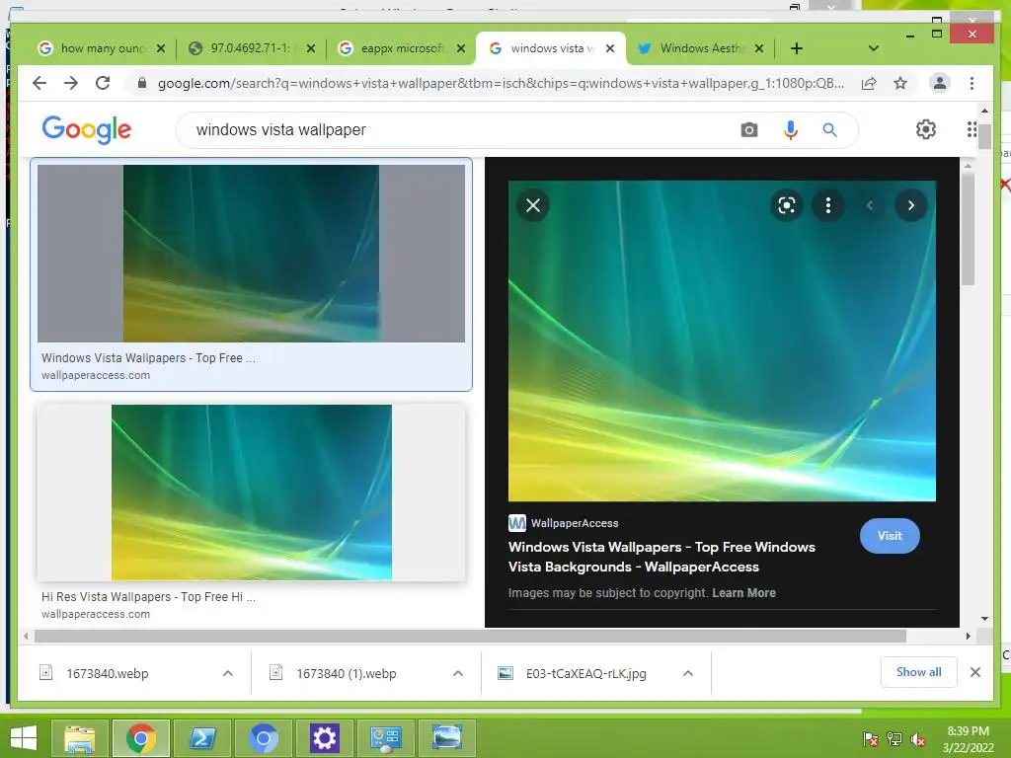Click the Visit button
The height and width of the screenshot is (758, 1011).
[x=890, y=536]
